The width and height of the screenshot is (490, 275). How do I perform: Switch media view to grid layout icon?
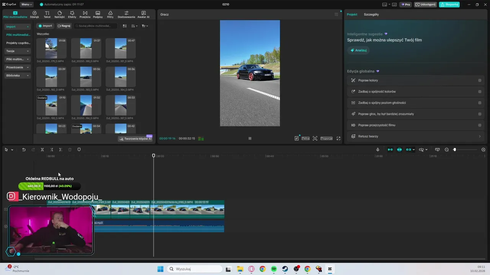tap(124, 26)
